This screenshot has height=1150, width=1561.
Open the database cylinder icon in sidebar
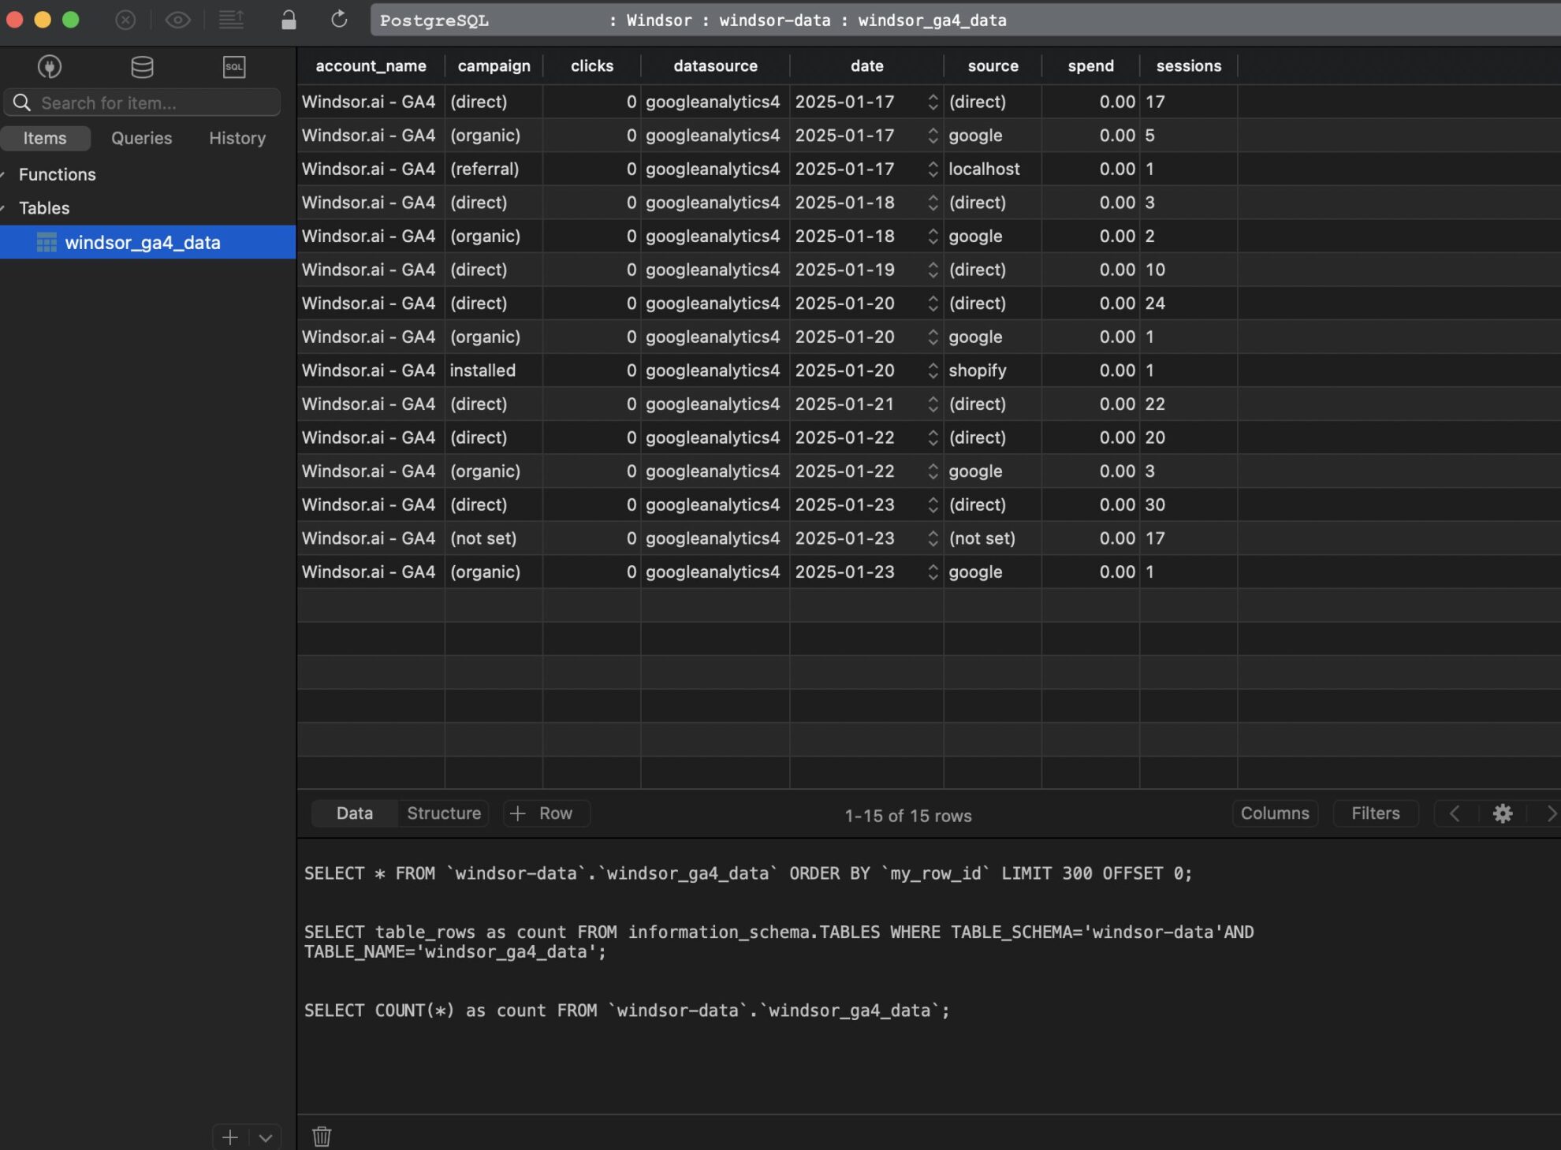pyautogui.click(x=142, y=67)
